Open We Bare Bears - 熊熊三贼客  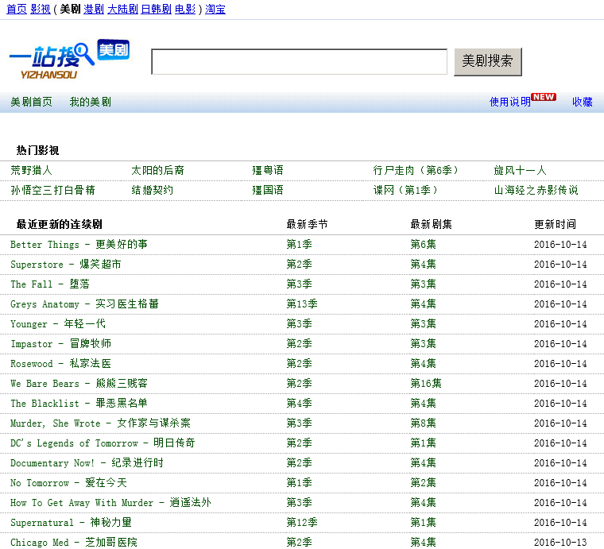[x=79, y=384]
